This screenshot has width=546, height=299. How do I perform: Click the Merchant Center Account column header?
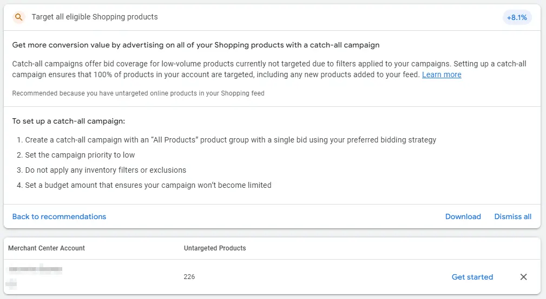47,248
